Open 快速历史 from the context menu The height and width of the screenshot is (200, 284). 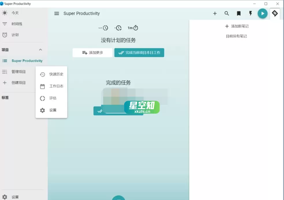tap(52, 74)
